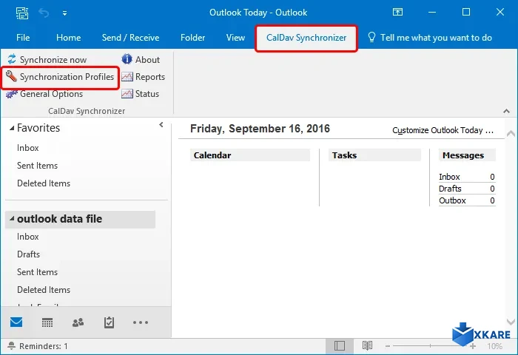
Task: Click the Send/Receive All Folders quick access icon
Action: tap(22, 13)
